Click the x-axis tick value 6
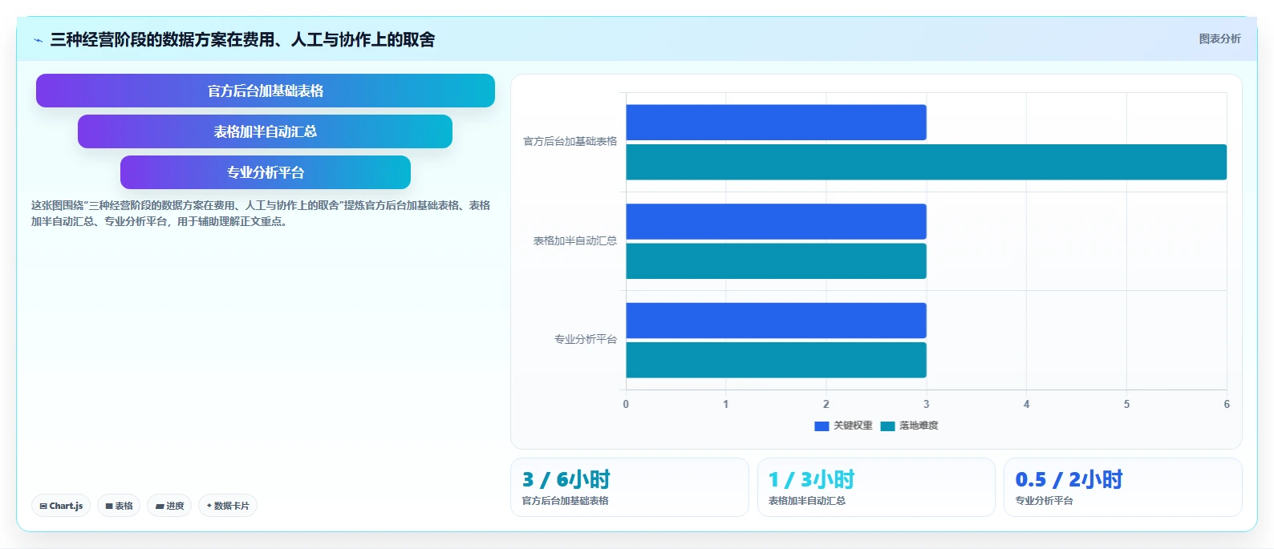The height and width of the screenshot is (549, 1274). (1227, 404)
